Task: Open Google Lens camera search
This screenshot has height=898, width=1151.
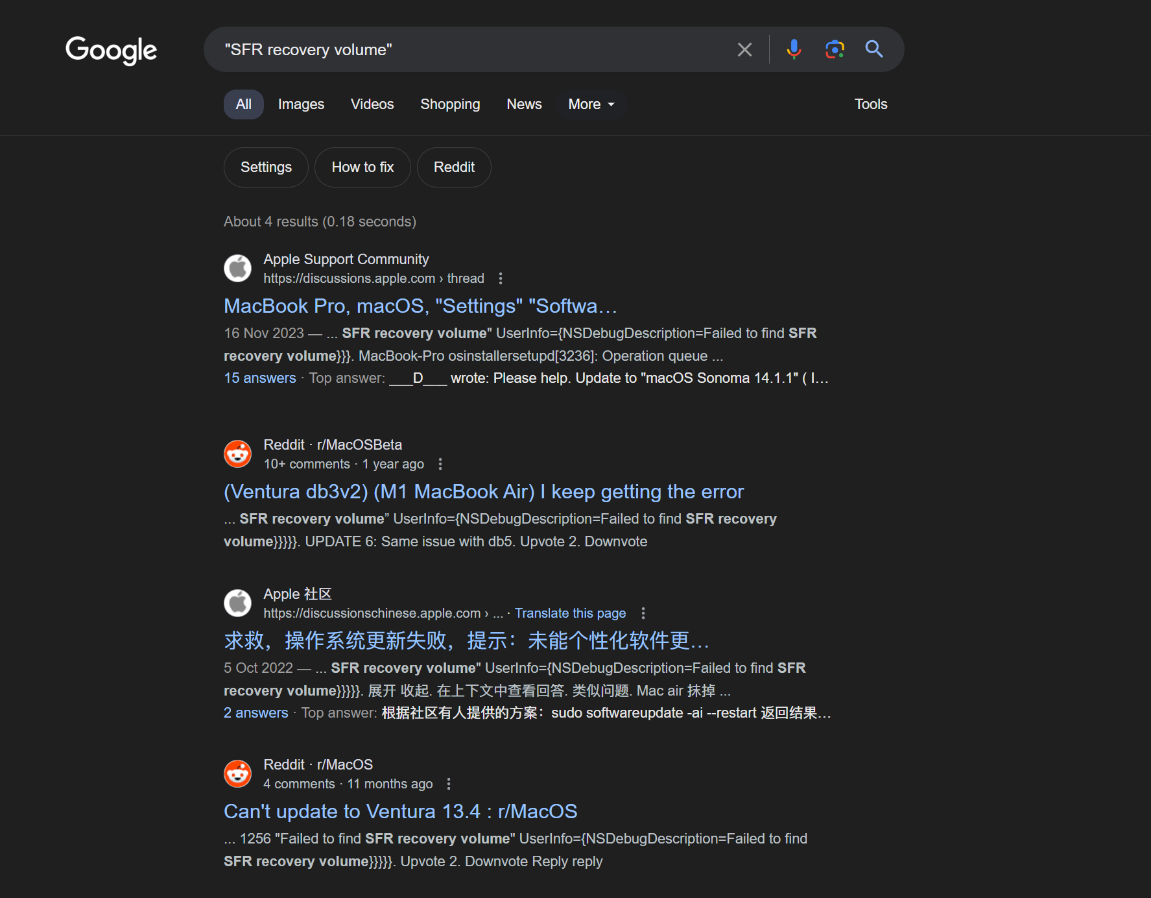Action: coord(835,49)
